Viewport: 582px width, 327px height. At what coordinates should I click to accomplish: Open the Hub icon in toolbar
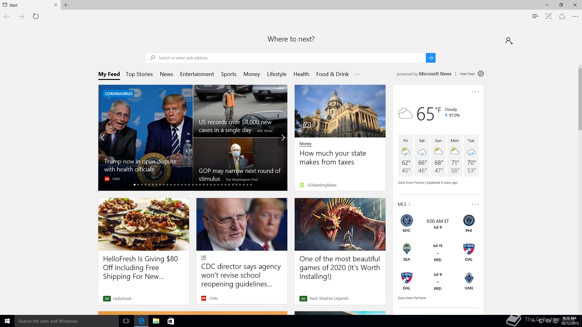pyautogui.click(x=535, y=16)
